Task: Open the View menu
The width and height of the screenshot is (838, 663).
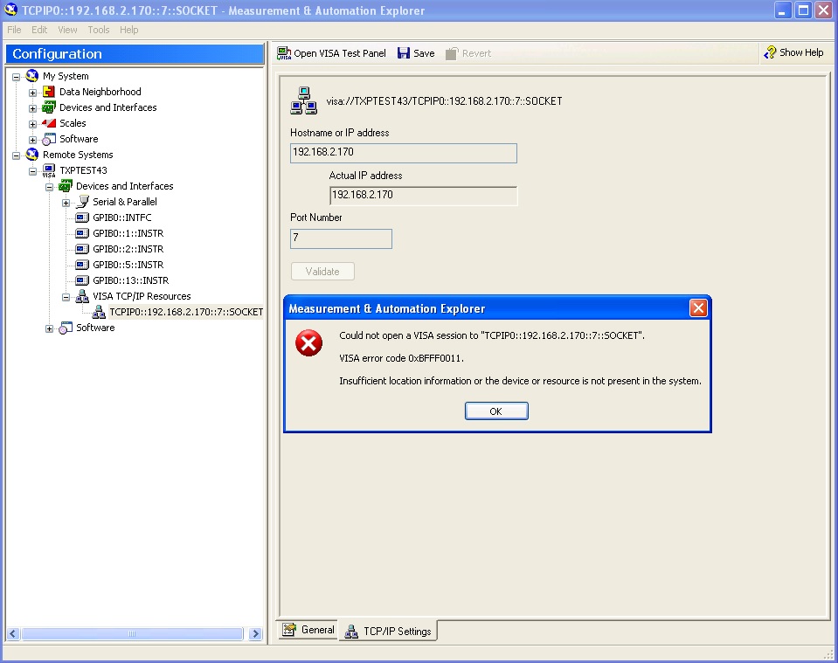Action: pyautogui.click(x=67, y=30)
